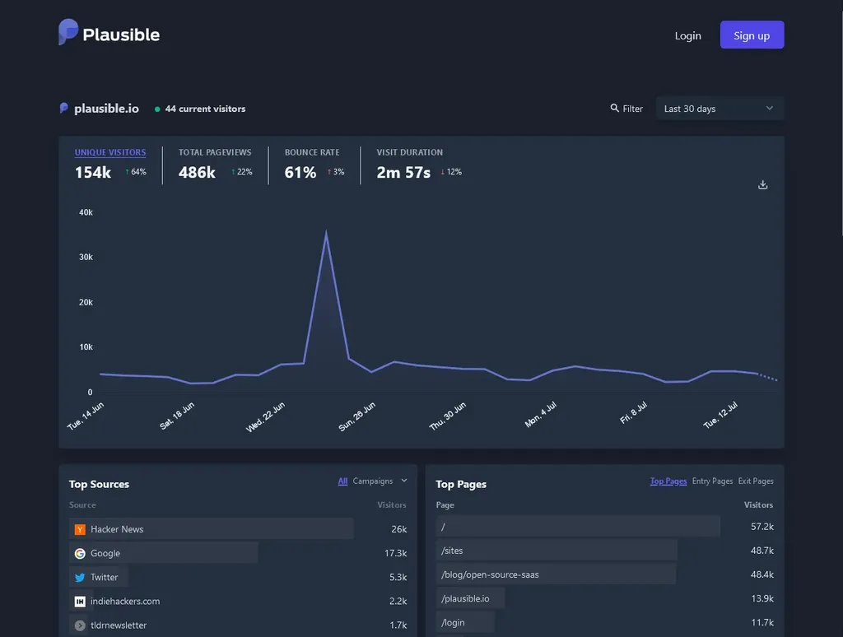
Task: Click the 26k Hacker News visitors count
Action: point(399,529)
